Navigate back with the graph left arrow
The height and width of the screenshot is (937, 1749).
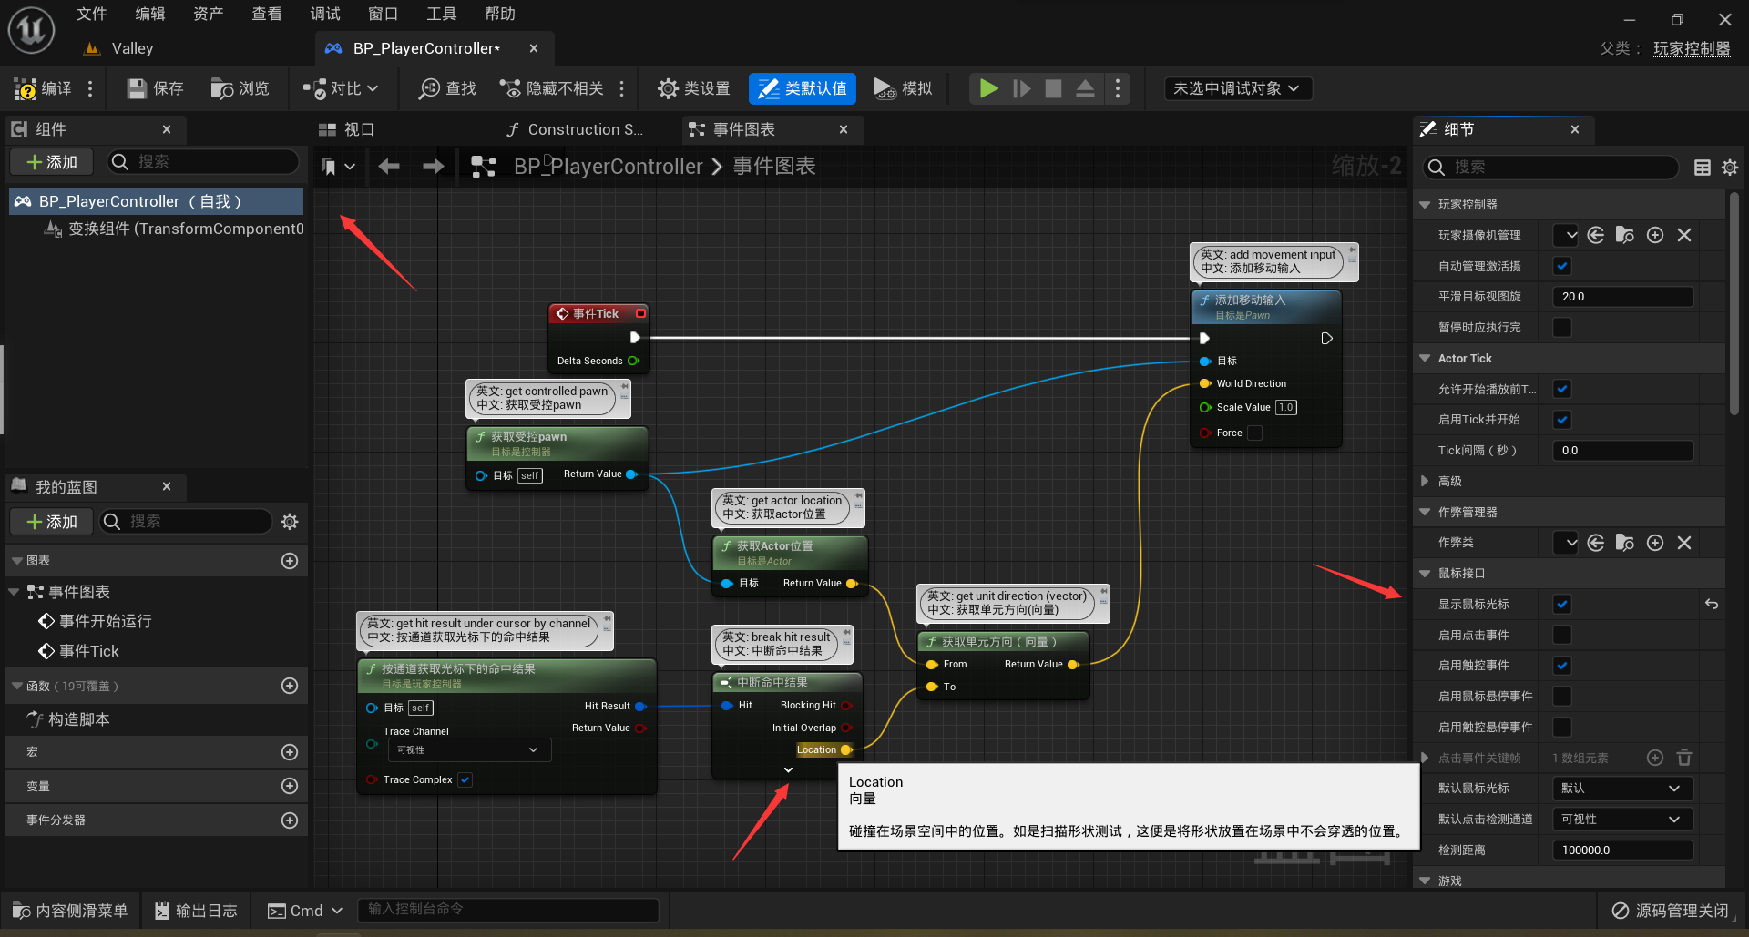tap(389, 166)
